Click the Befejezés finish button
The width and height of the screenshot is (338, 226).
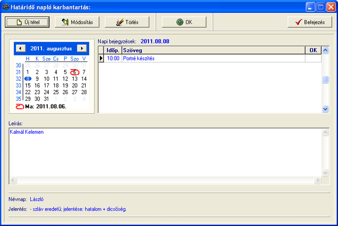(x=310, y=22)
